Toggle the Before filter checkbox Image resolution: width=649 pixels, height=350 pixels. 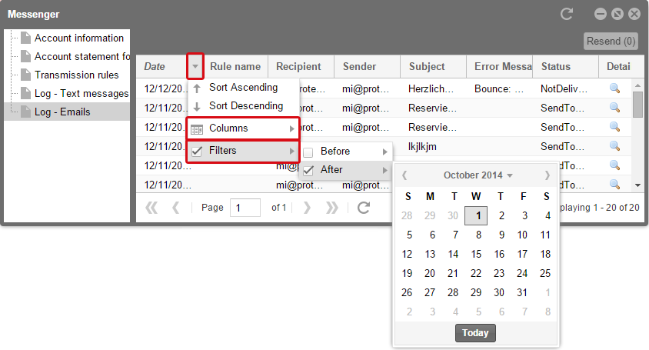coord(308,152)
